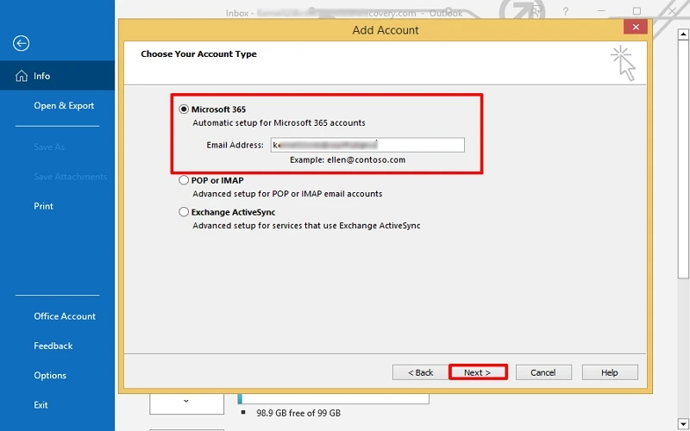This screenshot has height=431, width=690.
Task: Click the Email Address input field
Action: (367, 145)
